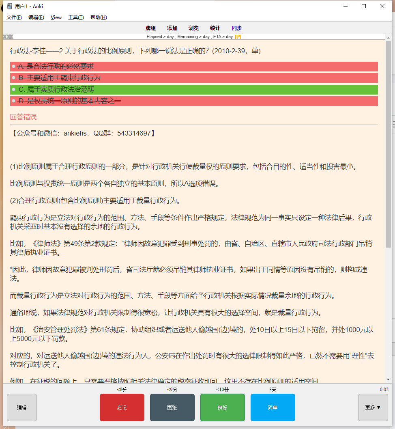
Task: Click the 同步 sync link
Action: coord(236,28)
